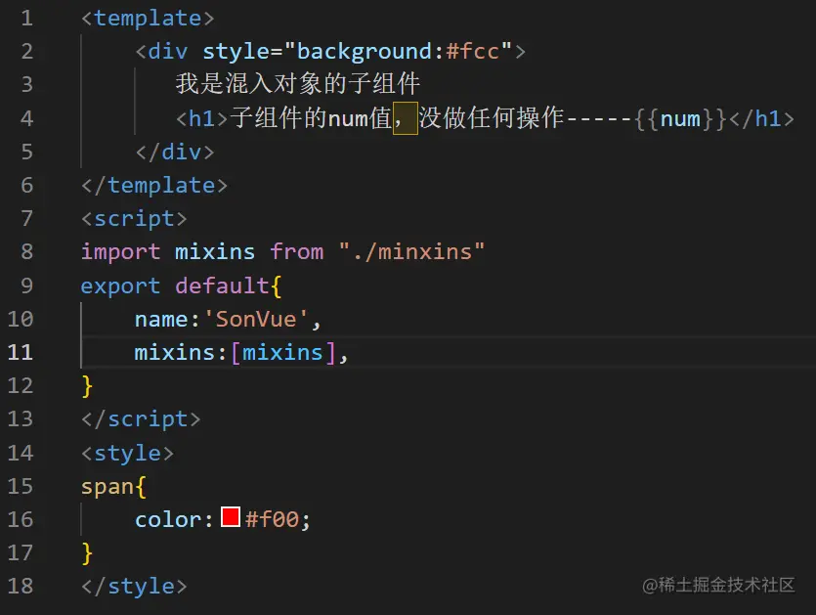Click the closing </script> tag

pyautogui.click(x=140, y=418)
